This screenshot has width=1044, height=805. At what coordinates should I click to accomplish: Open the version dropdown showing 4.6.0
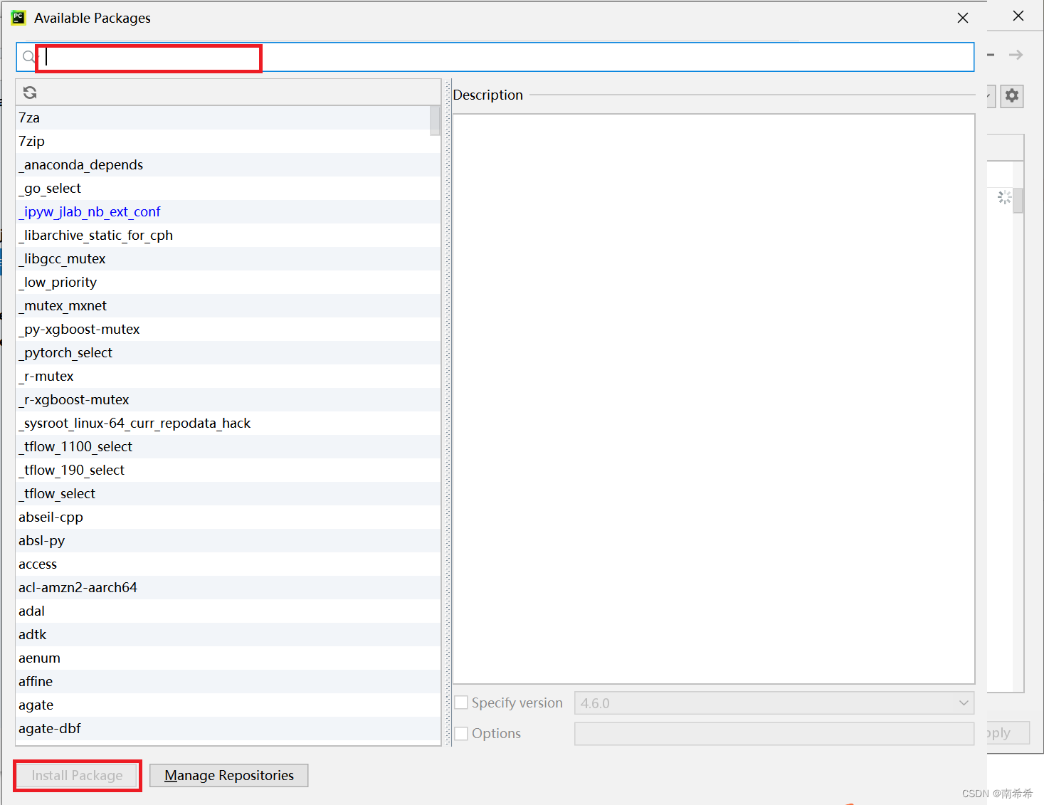tap(965, 703)
